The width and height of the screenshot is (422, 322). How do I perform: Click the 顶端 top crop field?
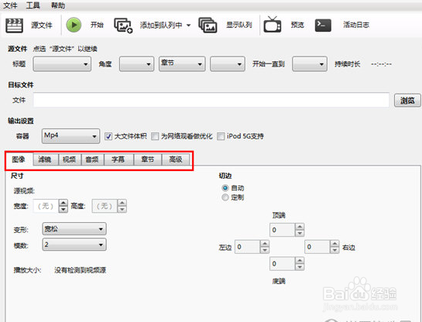[x=282, y=230]
